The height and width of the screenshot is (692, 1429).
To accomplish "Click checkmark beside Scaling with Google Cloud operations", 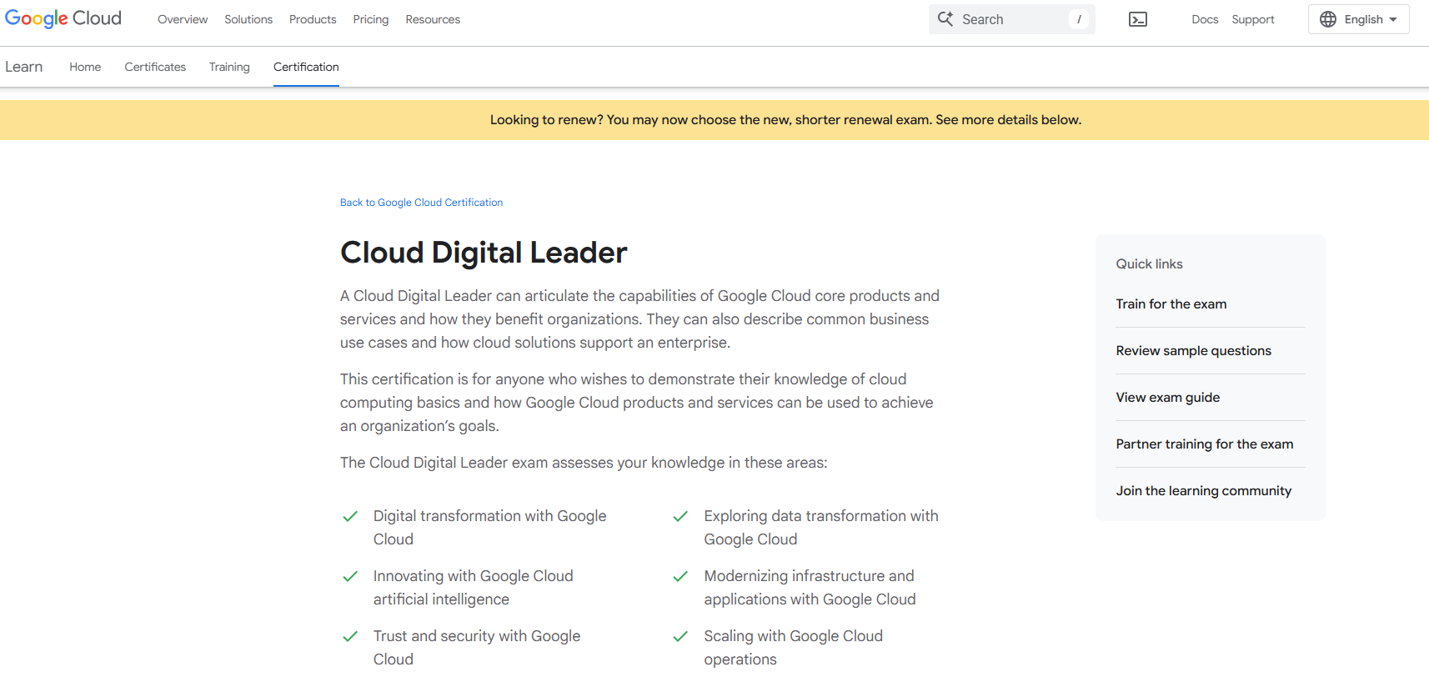I will [680, 636].
